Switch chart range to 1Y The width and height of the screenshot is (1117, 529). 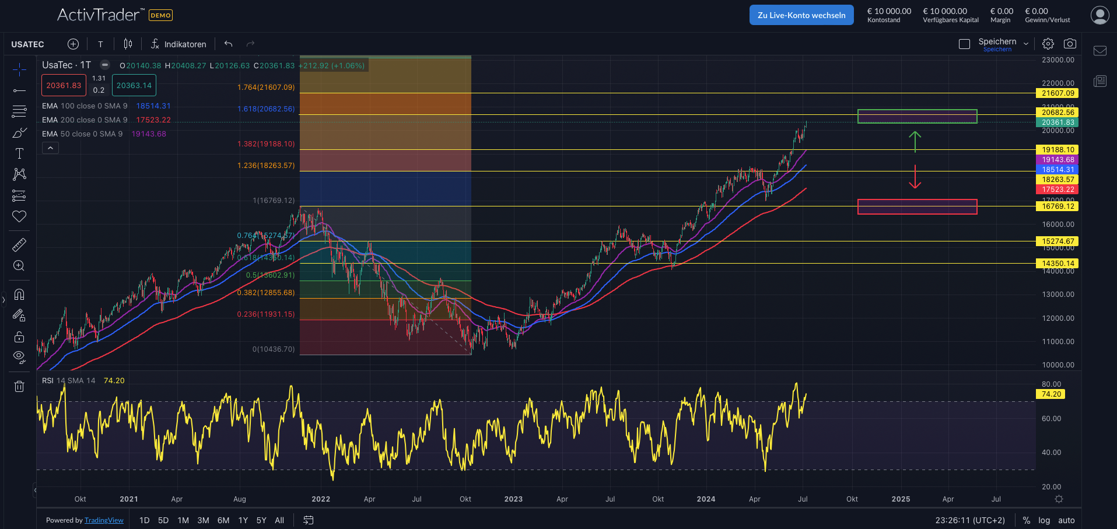(243, 520)
